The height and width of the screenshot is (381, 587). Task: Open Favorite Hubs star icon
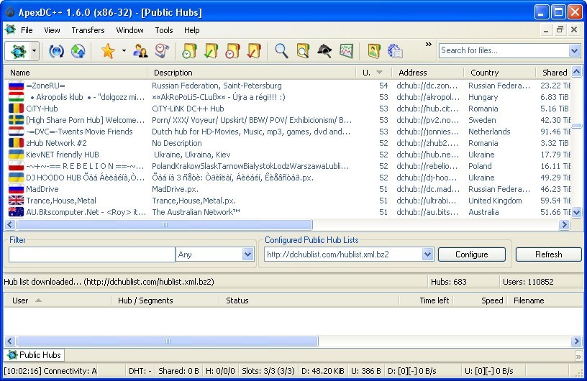pyautogui.click(x=108, y=51)
